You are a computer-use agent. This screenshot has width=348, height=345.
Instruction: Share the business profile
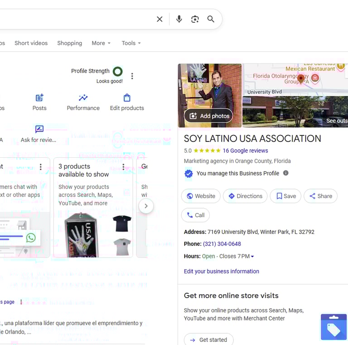[321, 196]
